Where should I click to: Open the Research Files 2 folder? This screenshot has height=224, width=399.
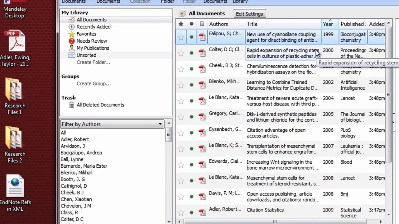[x=15, y=145]
